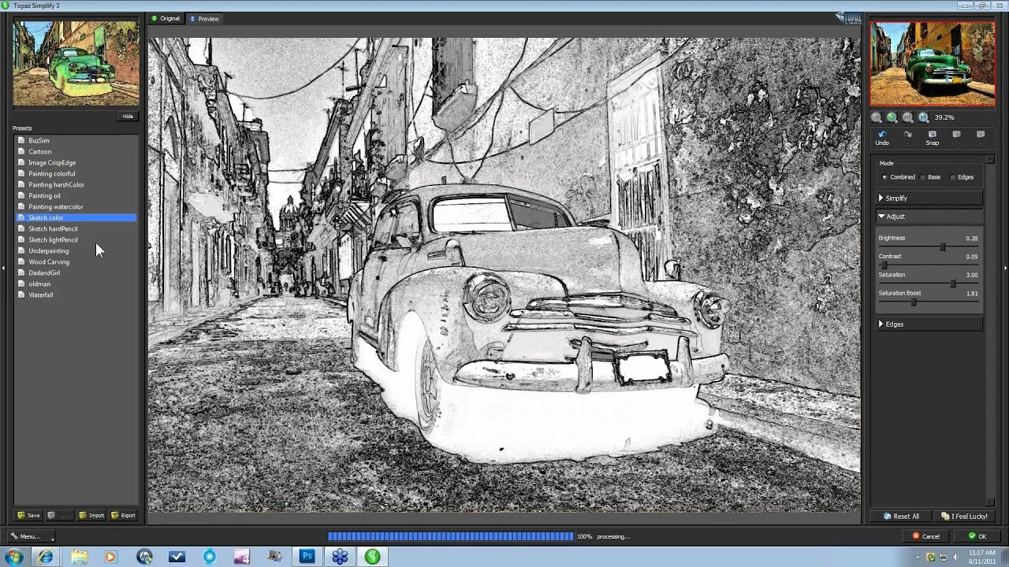Cancel the Topaz Simplify filter
The height and width of the screenshot is (567, 1009).
(x=925, y=536)
